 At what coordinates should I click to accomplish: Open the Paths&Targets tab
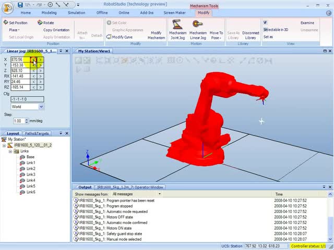[x=37, y=133]
